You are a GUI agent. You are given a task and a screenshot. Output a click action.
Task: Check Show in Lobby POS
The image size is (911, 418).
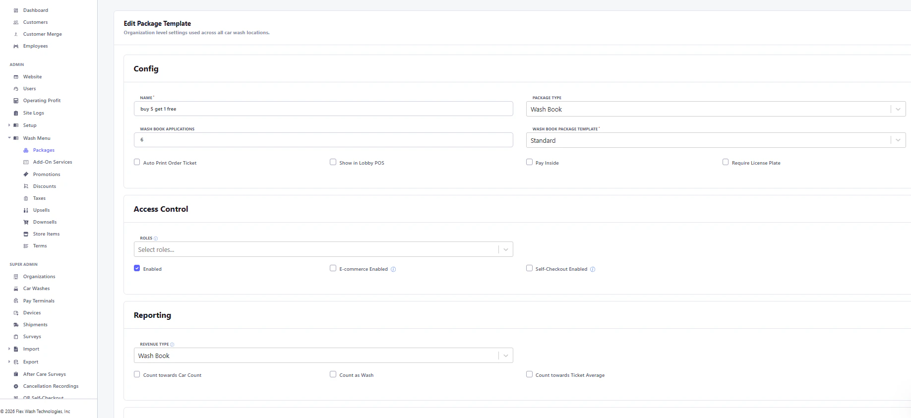pyautogui.click(x=333, y=162)
